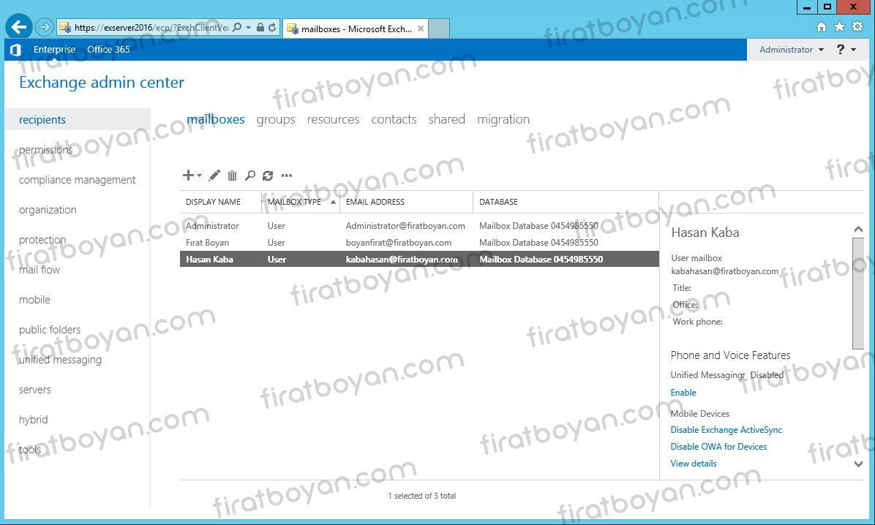Click Enable Unified Messaging link
Screen dimensions: 875x525
(683, 393)
